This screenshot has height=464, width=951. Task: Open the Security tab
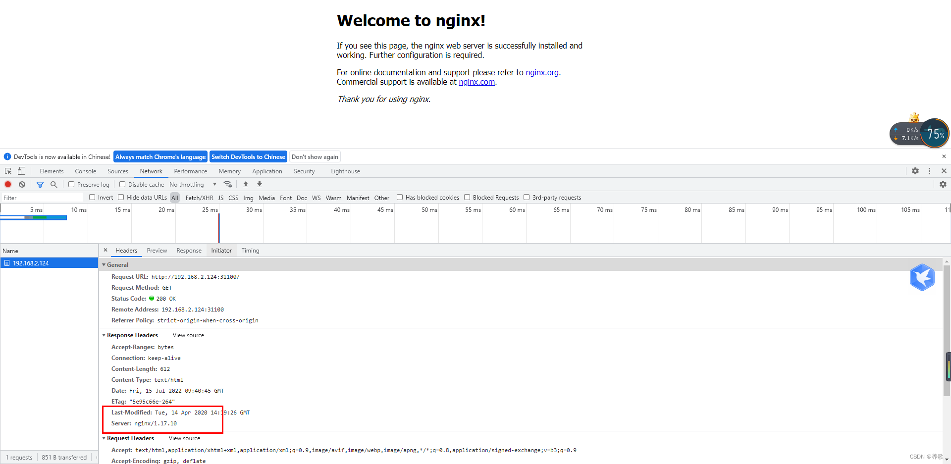304,171
